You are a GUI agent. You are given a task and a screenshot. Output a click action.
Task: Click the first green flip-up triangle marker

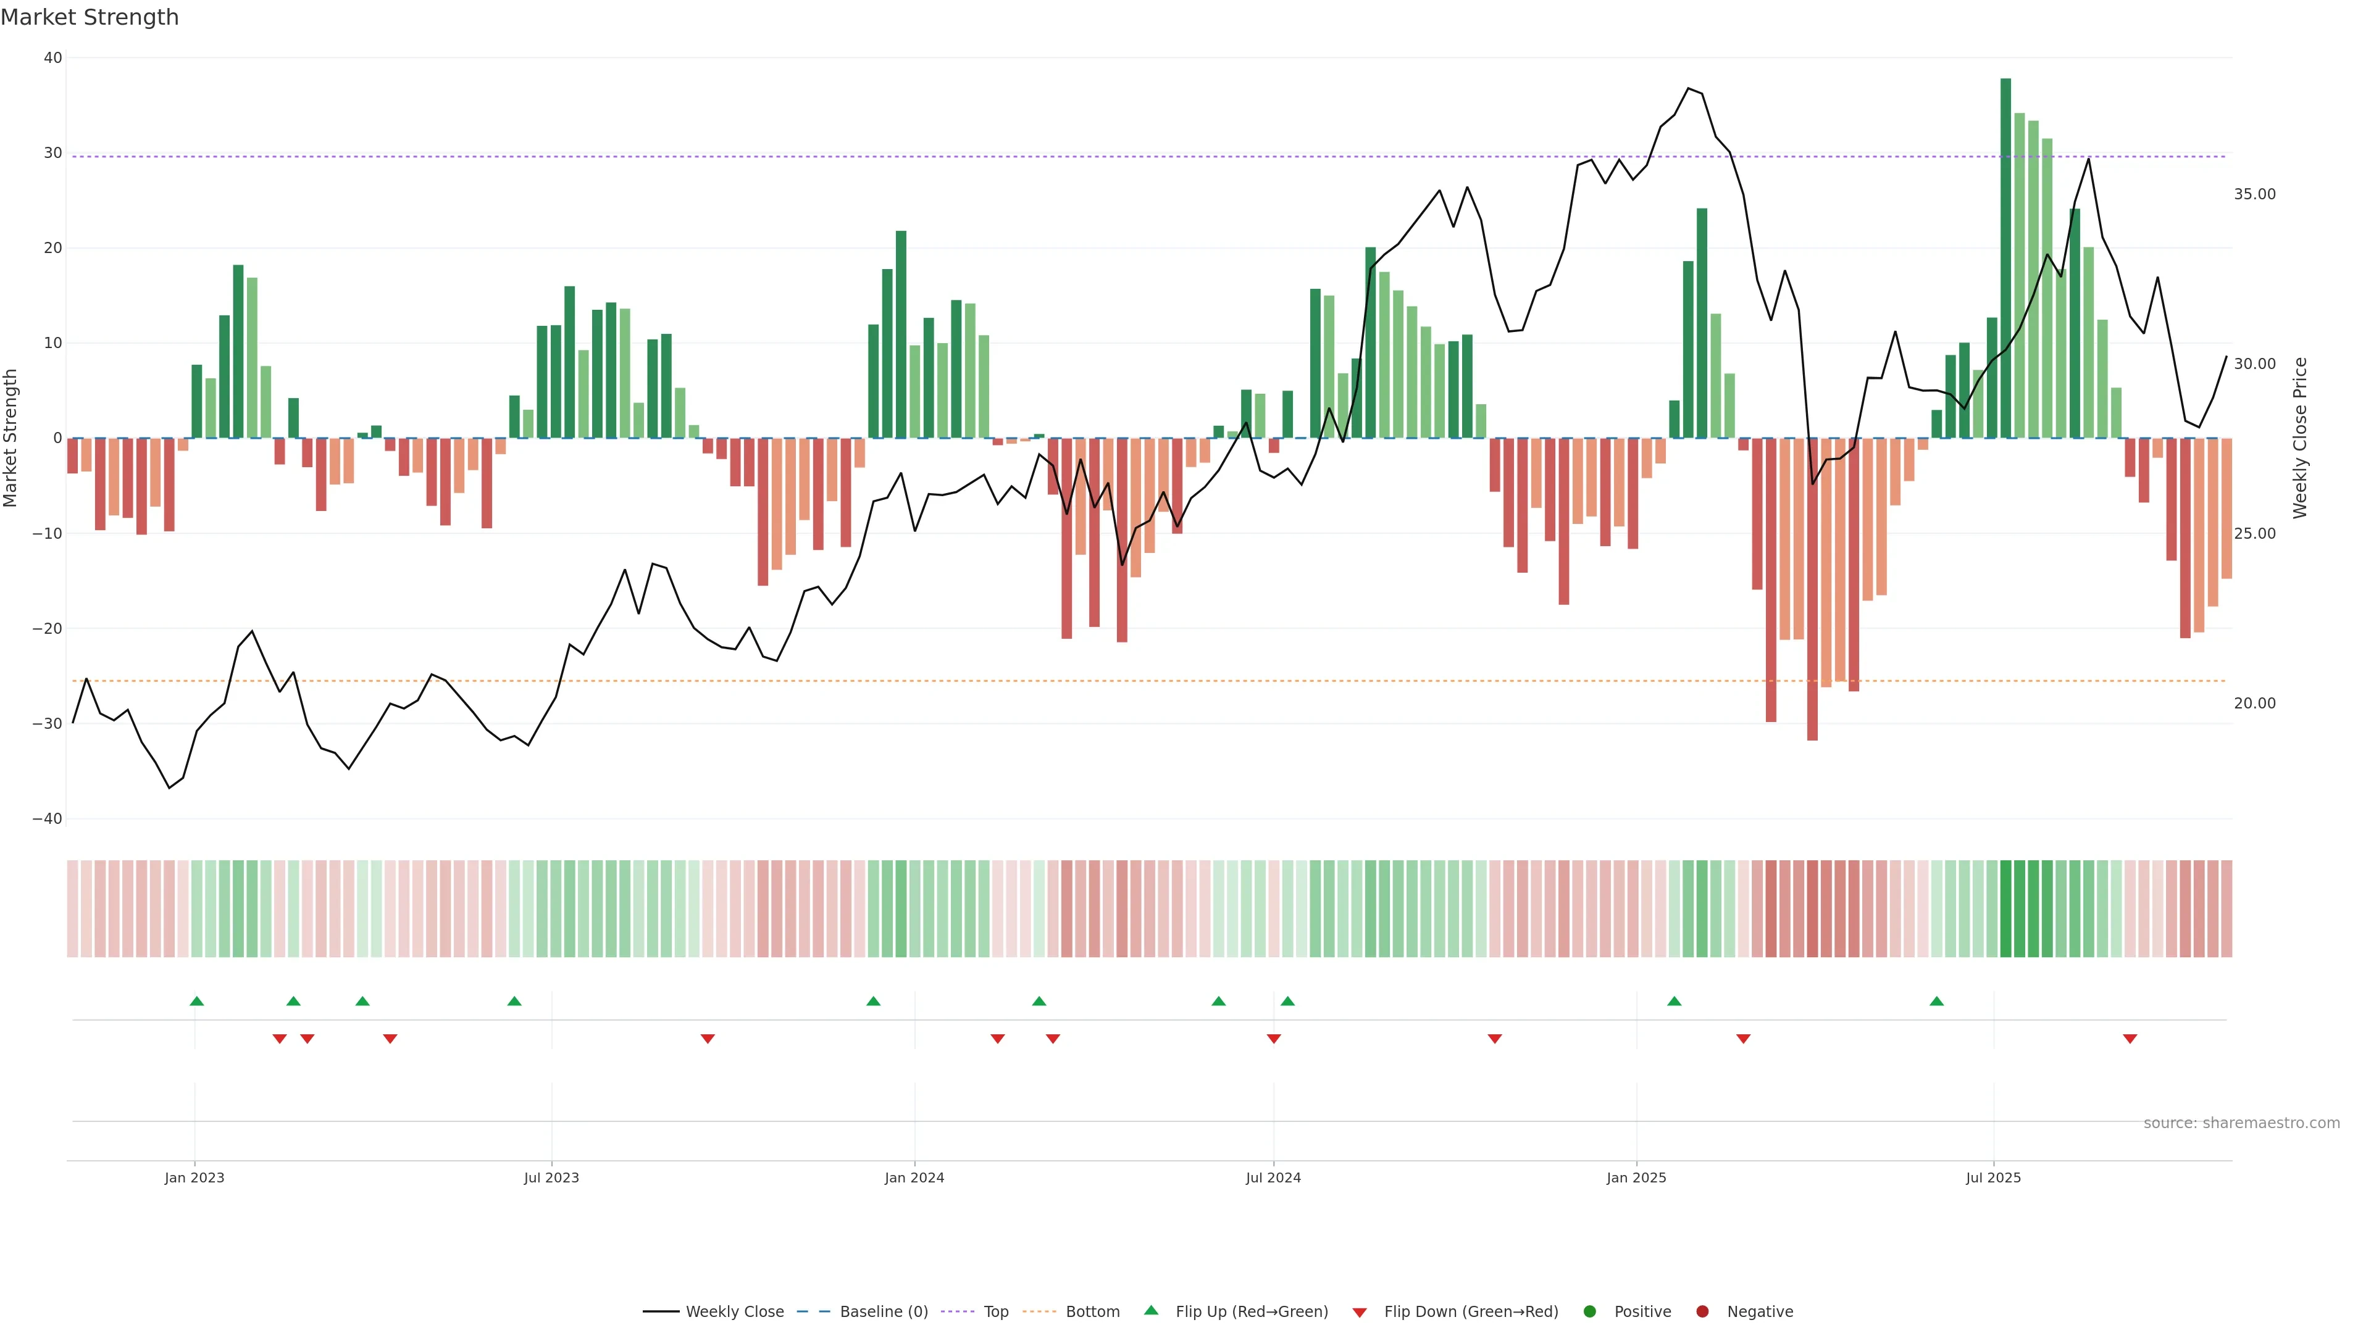196,1001
